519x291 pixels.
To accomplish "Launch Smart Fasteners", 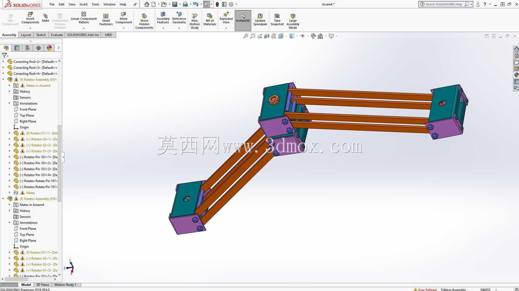I will [106, 20].
